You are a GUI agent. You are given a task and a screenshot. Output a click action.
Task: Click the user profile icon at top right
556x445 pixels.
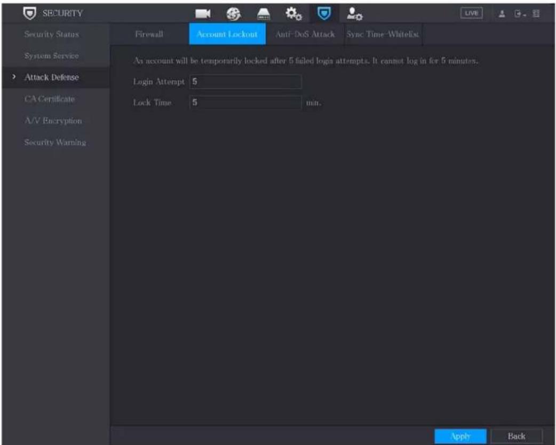coord(502,14)
